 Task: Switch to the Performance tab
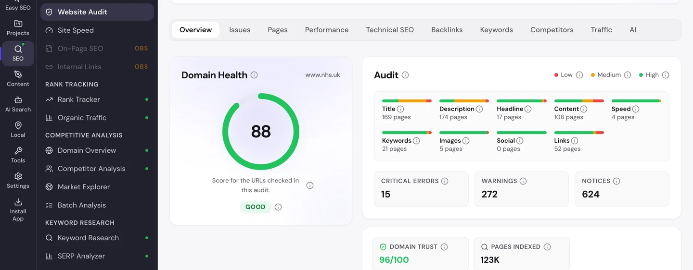click(327, 30)
